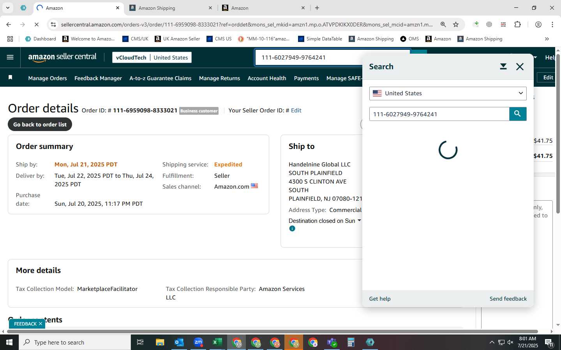
Task: Open the Chrome profile icon
Action: tap(538, 24)
